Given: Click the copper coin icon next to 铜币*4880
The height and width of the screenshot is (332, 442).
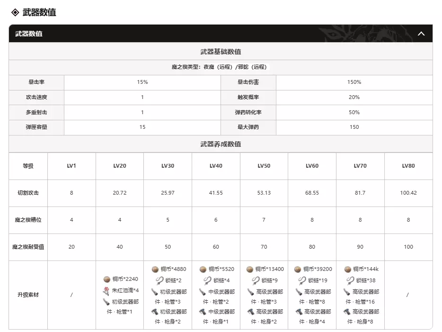Looking at the screenshot, I should coord(155,269).
